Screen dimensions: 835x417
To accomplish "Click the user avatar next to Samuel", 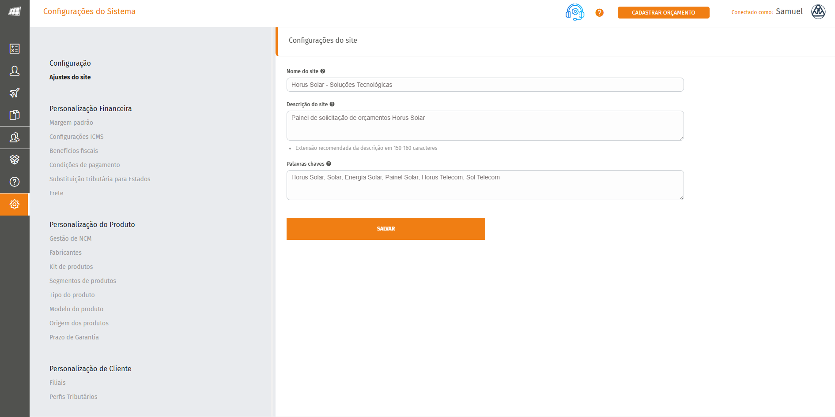I will click(818, 12).
